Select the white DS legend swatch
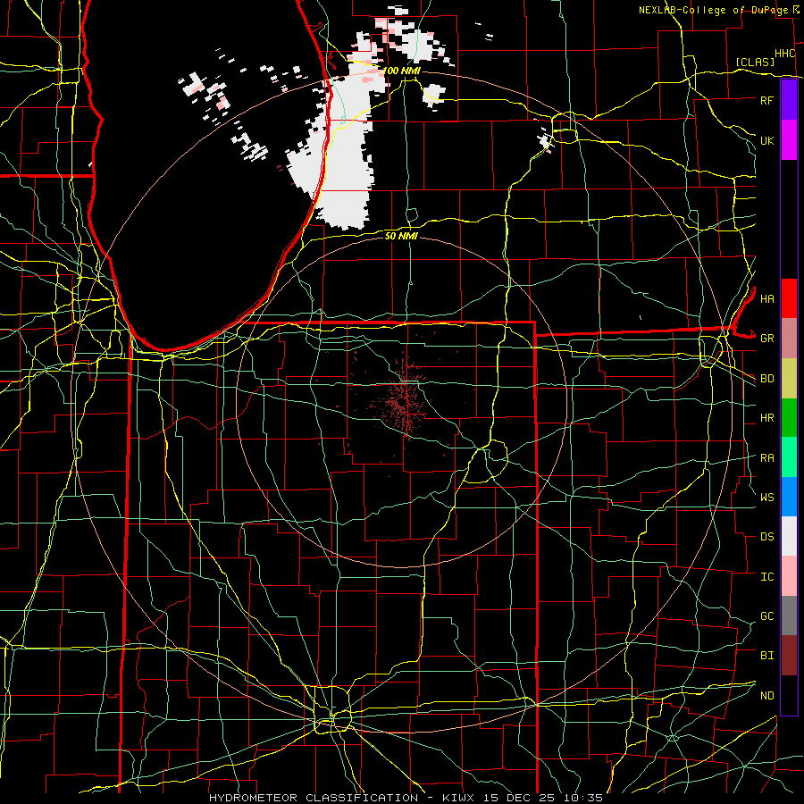The height and width of the screenshot is (804, 804). (x=789, y=536)
